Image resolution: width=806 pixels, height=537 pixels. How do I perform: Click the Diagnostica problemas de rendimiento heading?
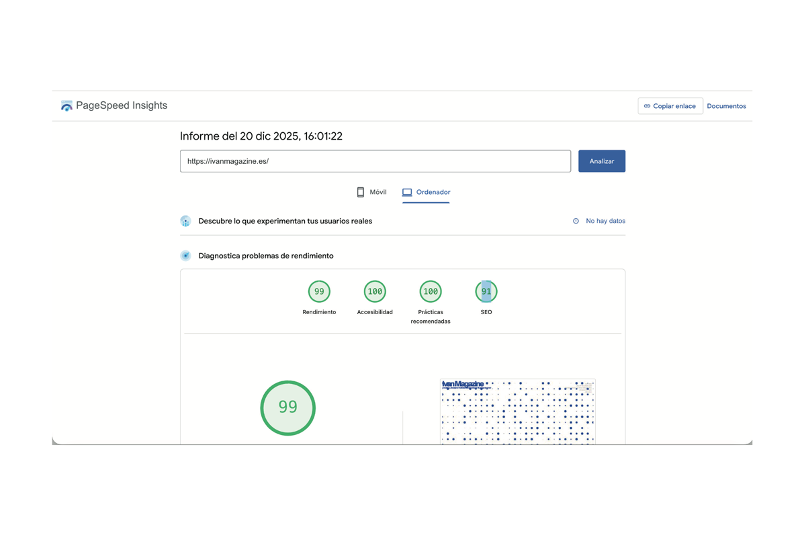point(266,256)
